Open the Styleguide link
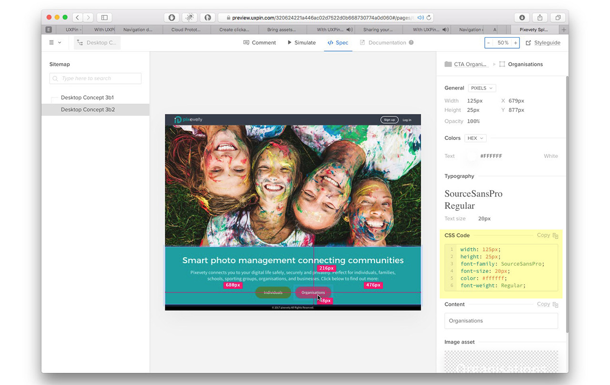This screenshot has height=385, width=610. [x=543, y=42]
